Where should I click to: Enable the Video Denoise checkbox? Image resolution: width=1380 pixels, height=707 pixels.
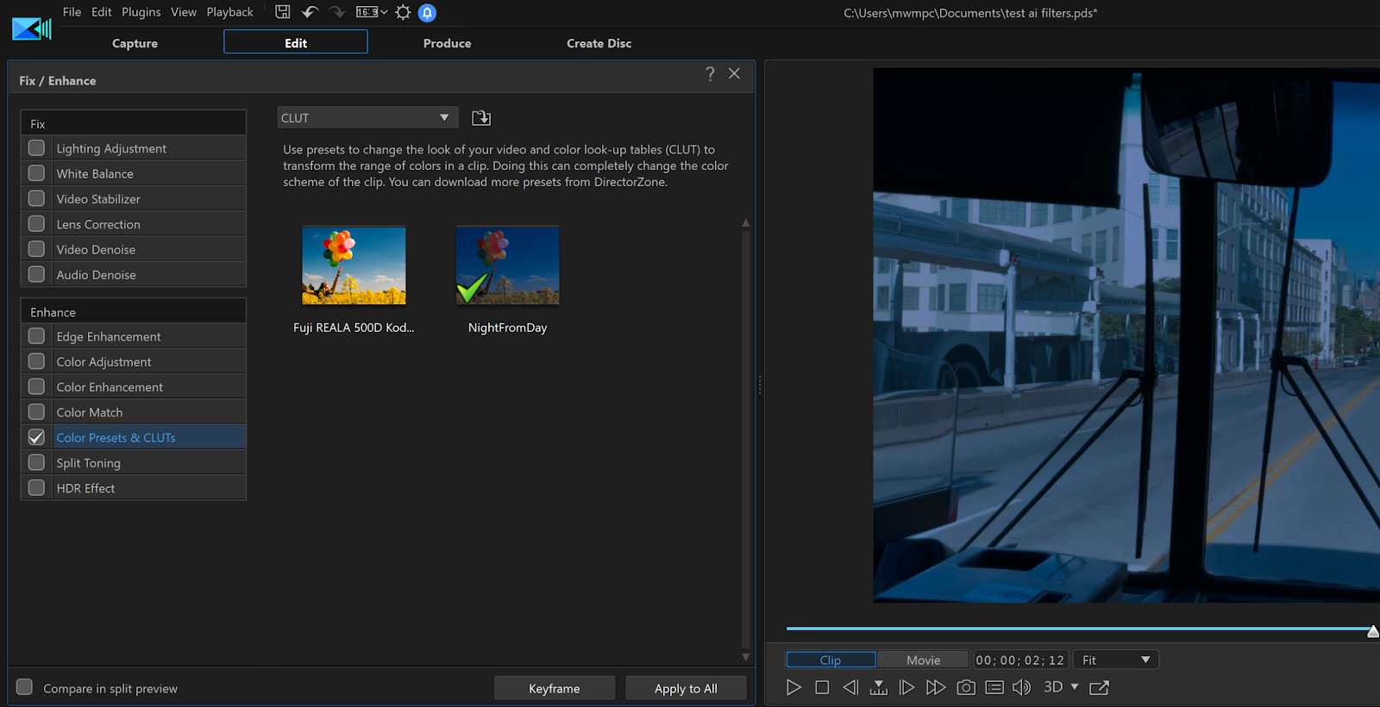pos(36,249)
